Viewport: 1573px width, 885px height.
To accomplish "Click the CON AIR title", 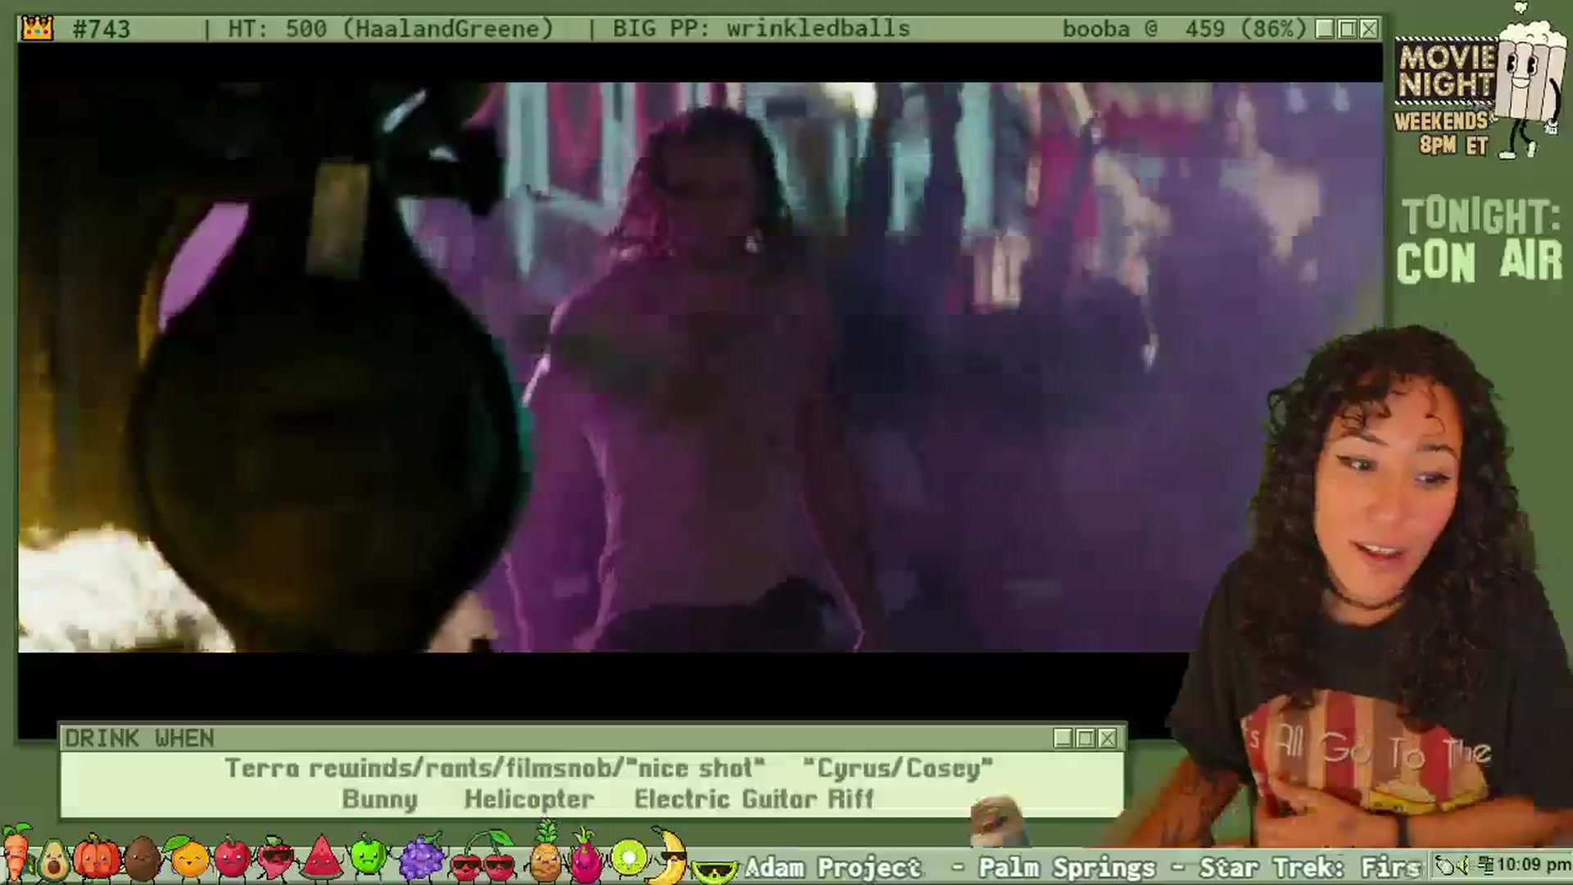I will 1480,262.
